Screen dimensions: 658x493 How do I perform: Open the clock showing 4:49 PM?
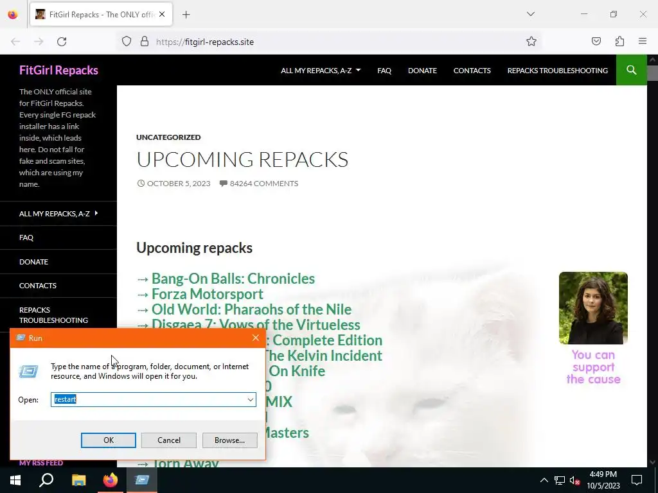603,480
